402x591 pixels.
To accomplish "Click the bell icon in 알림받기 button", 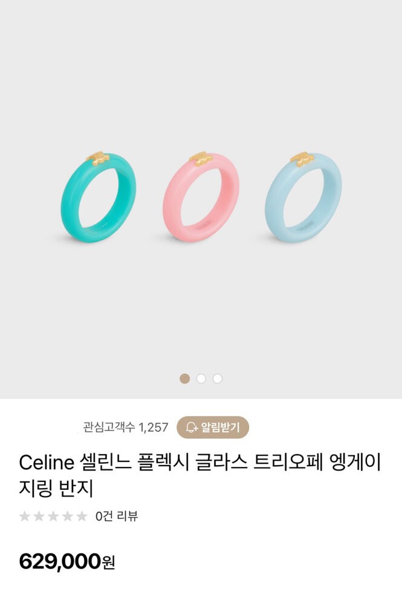I will [192, 427].
